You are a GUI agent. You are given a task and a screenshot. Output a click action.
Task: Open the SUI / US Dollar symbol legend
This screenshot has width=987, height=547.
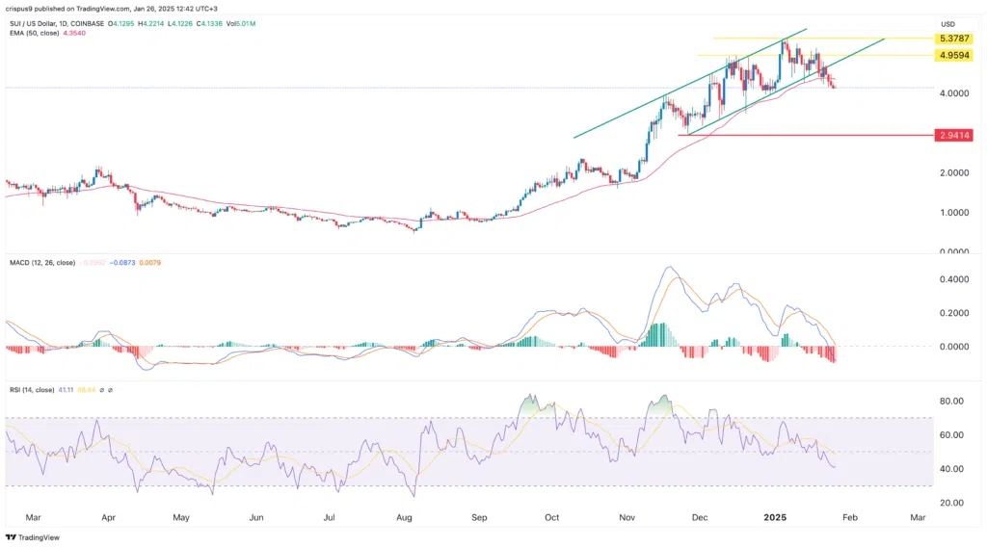57,24
